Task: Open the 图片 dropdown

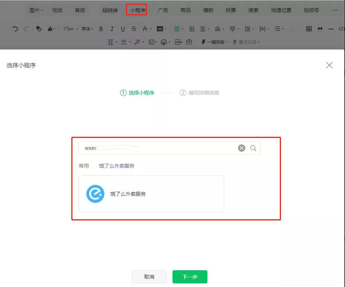Action: tap(36, 10)
